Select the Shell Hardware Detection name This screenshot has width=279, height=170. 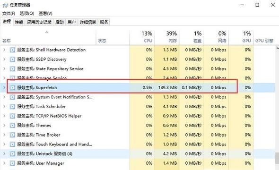[x=52, y=50]
